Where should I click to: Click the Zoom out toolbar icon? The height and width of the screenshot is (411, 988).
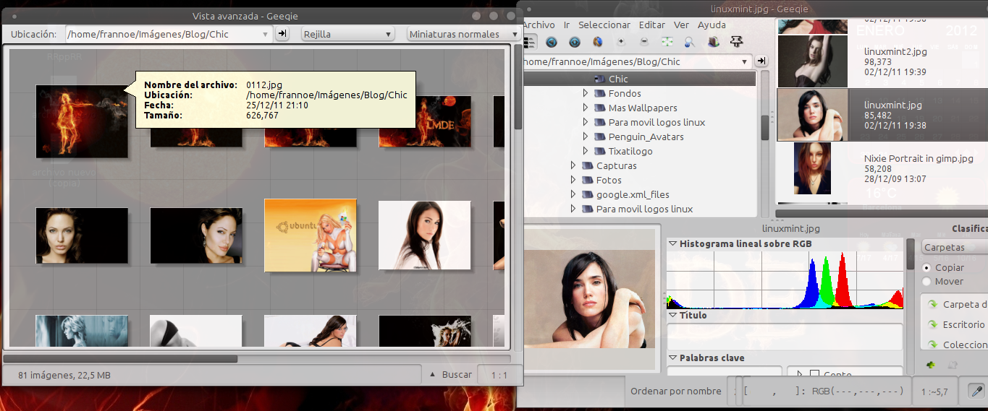pos(644,42)
